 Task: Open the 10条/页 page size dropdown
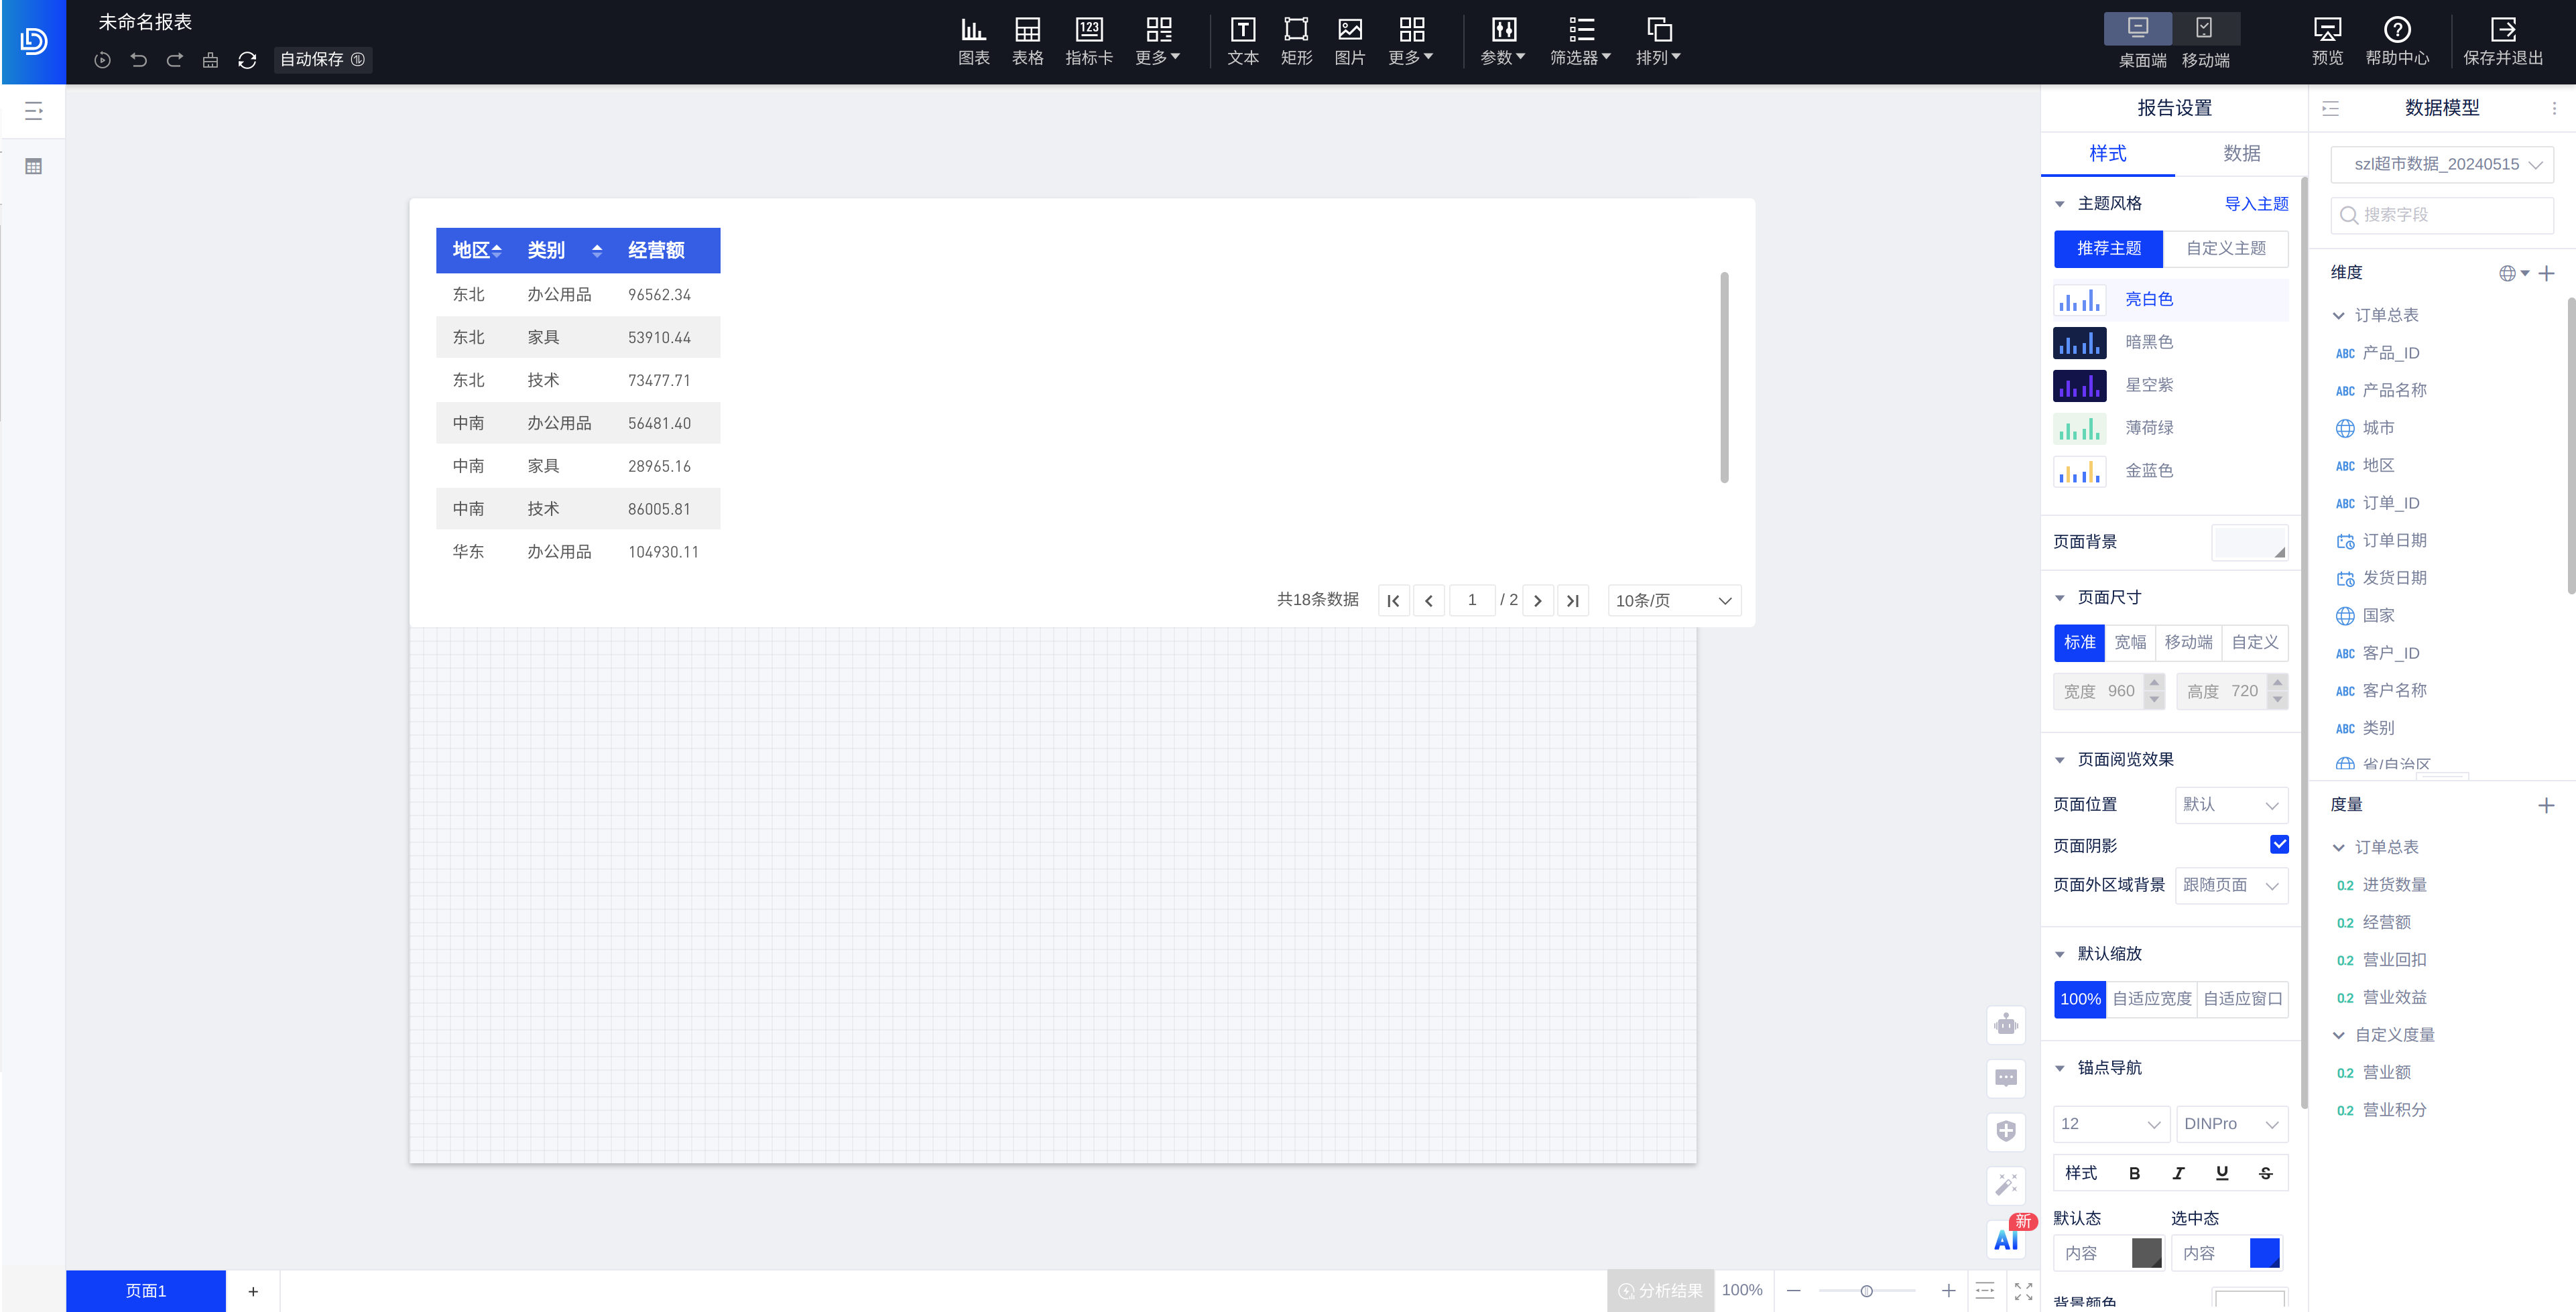(1673, 601)
